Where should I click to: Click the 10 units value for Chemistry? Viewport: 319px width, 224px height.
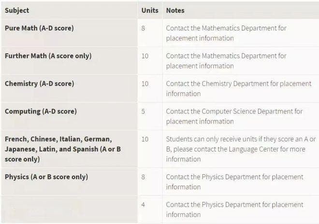click(145, 84)
